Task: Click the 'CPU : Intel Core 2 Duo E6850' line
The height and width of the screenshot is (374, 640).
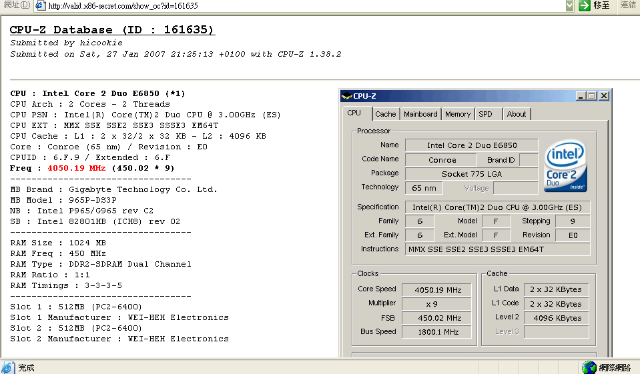Action: 97,93
